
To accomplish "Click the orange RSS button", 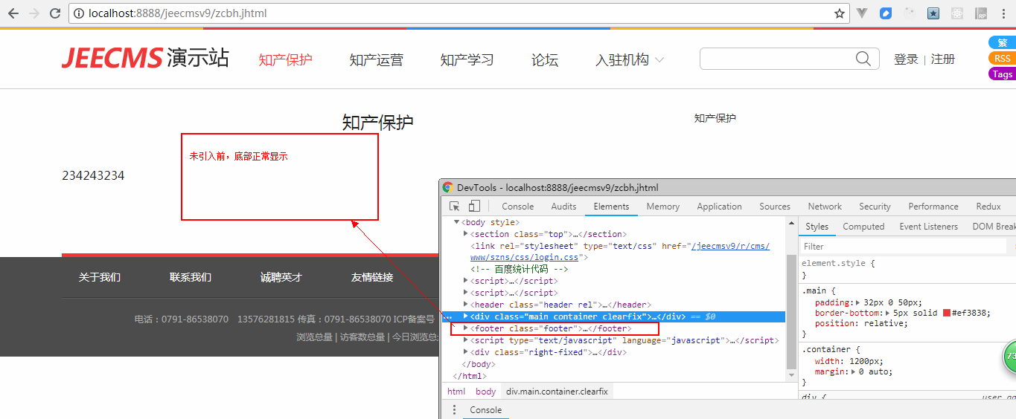I will pyautogui.click(x=1002, y=58).
